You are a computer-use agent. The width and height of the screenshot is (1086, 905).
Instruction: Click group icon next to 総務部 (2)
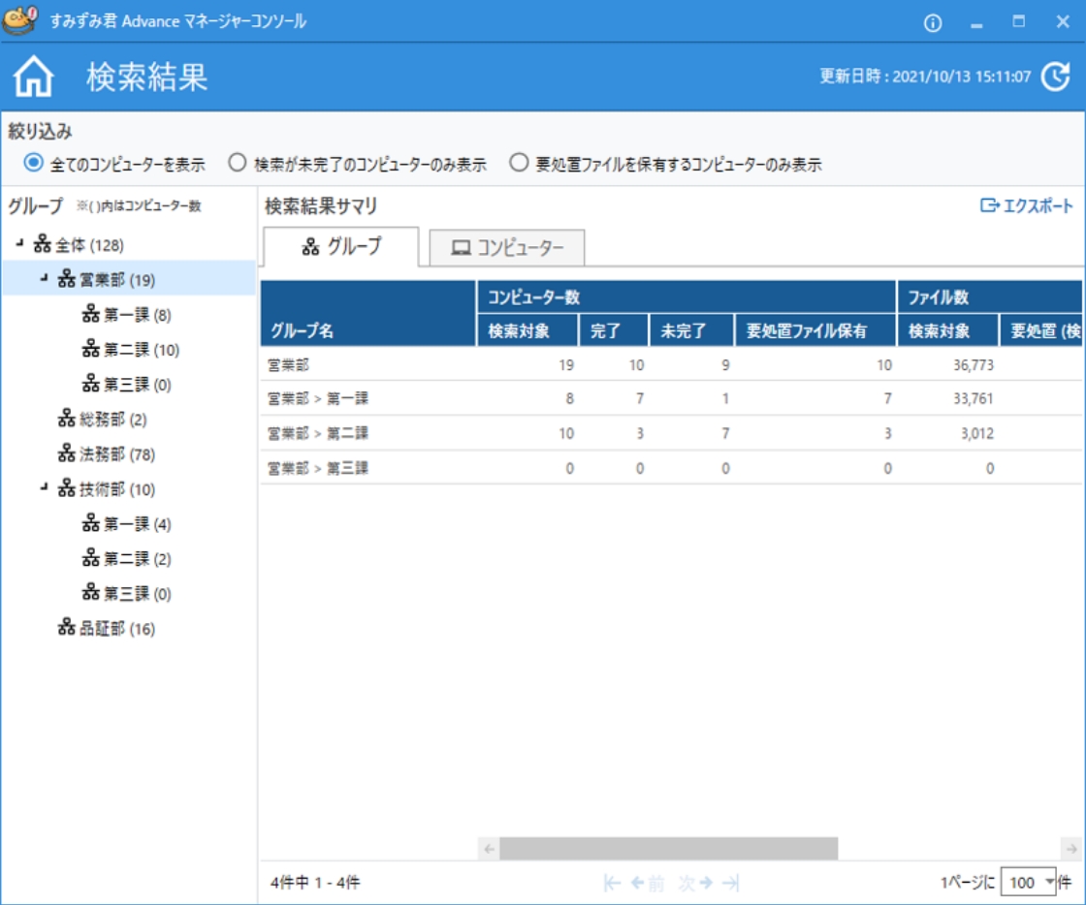(x=67, y=419)
